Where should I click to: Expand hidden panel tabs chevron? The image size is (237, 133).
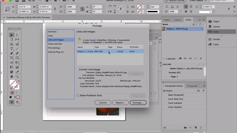(199, 20)
